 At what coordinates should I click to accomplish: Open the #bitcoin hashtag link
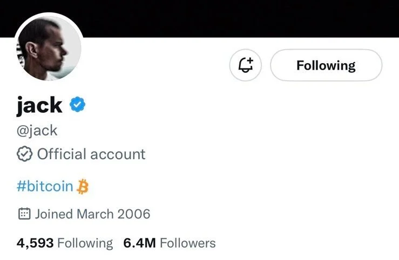point(45,187)
